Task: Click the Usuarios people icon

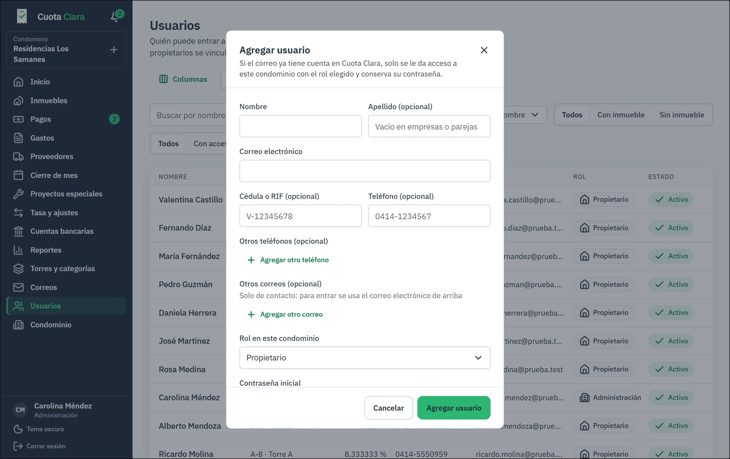Action: (18, 306)
